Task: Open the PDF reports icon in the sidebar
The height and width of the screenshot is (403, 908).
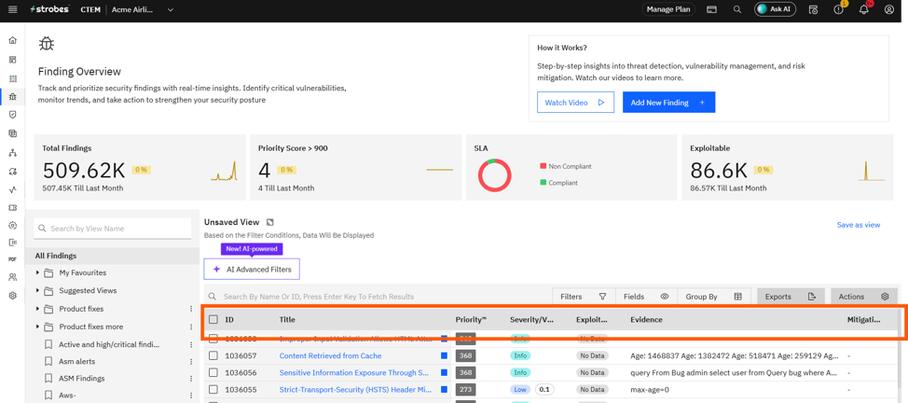Action: [13, 259]
